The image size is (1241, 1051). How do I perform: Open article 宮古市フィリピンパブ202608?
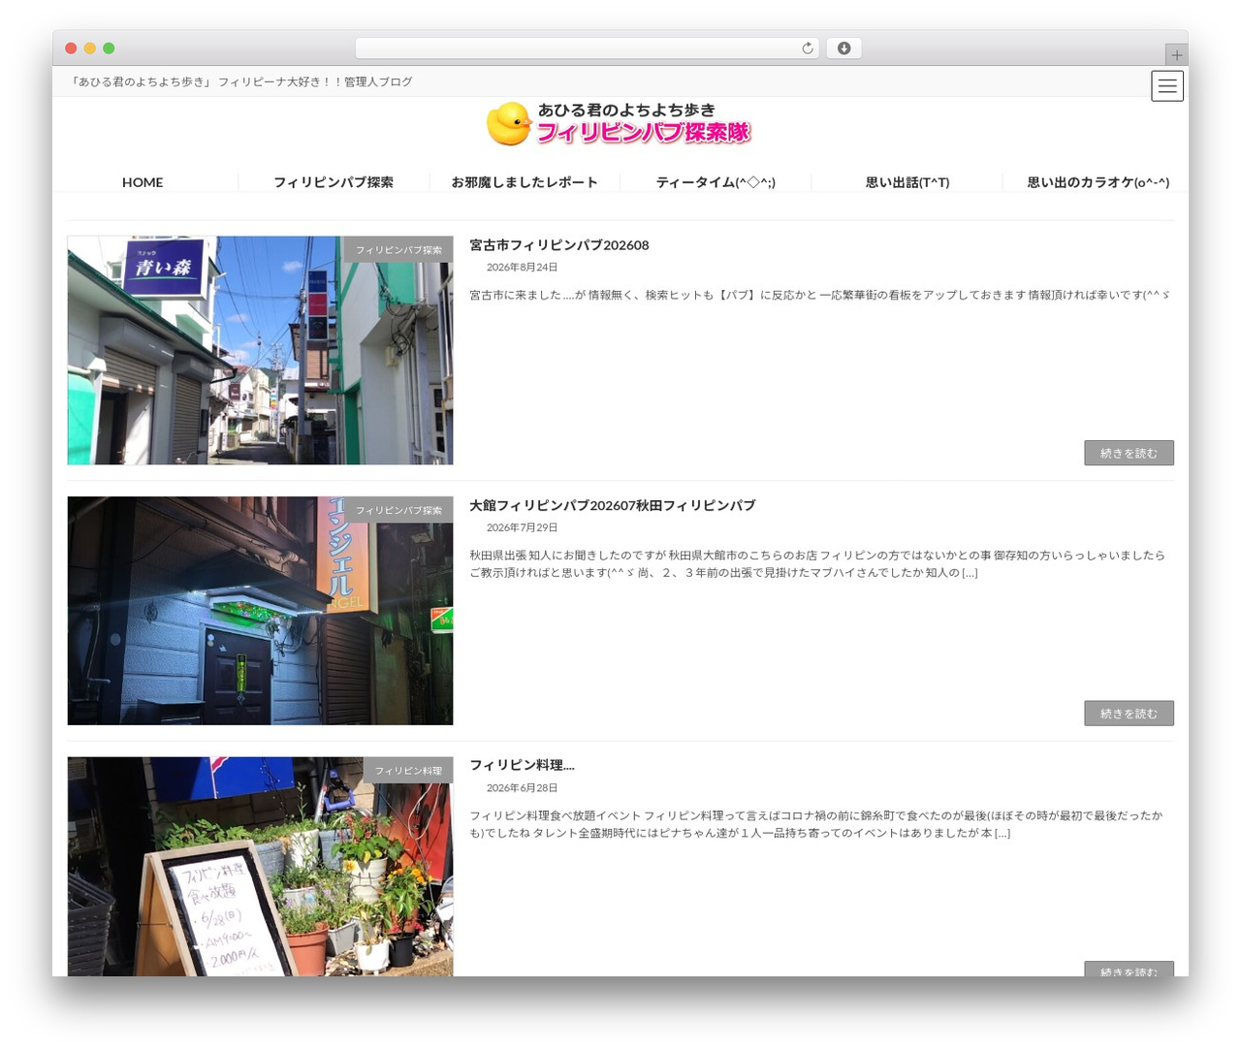(x=559, y=245)
